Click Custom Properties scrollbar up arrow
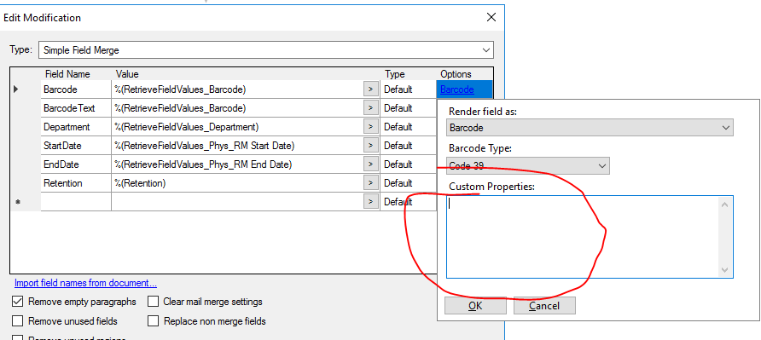This screenshot has width=761, height=340. [x=724, y=205]
